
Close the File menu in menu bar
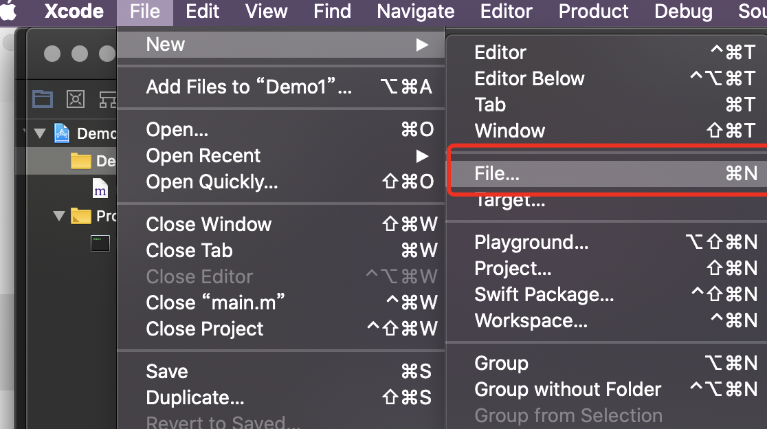(x=145, y=11)
